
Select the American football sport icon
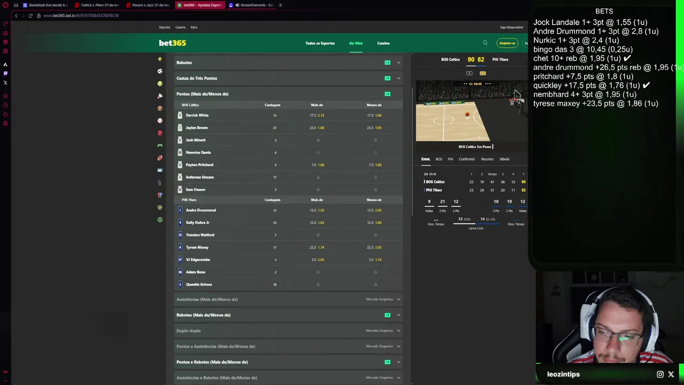[160, 158]
